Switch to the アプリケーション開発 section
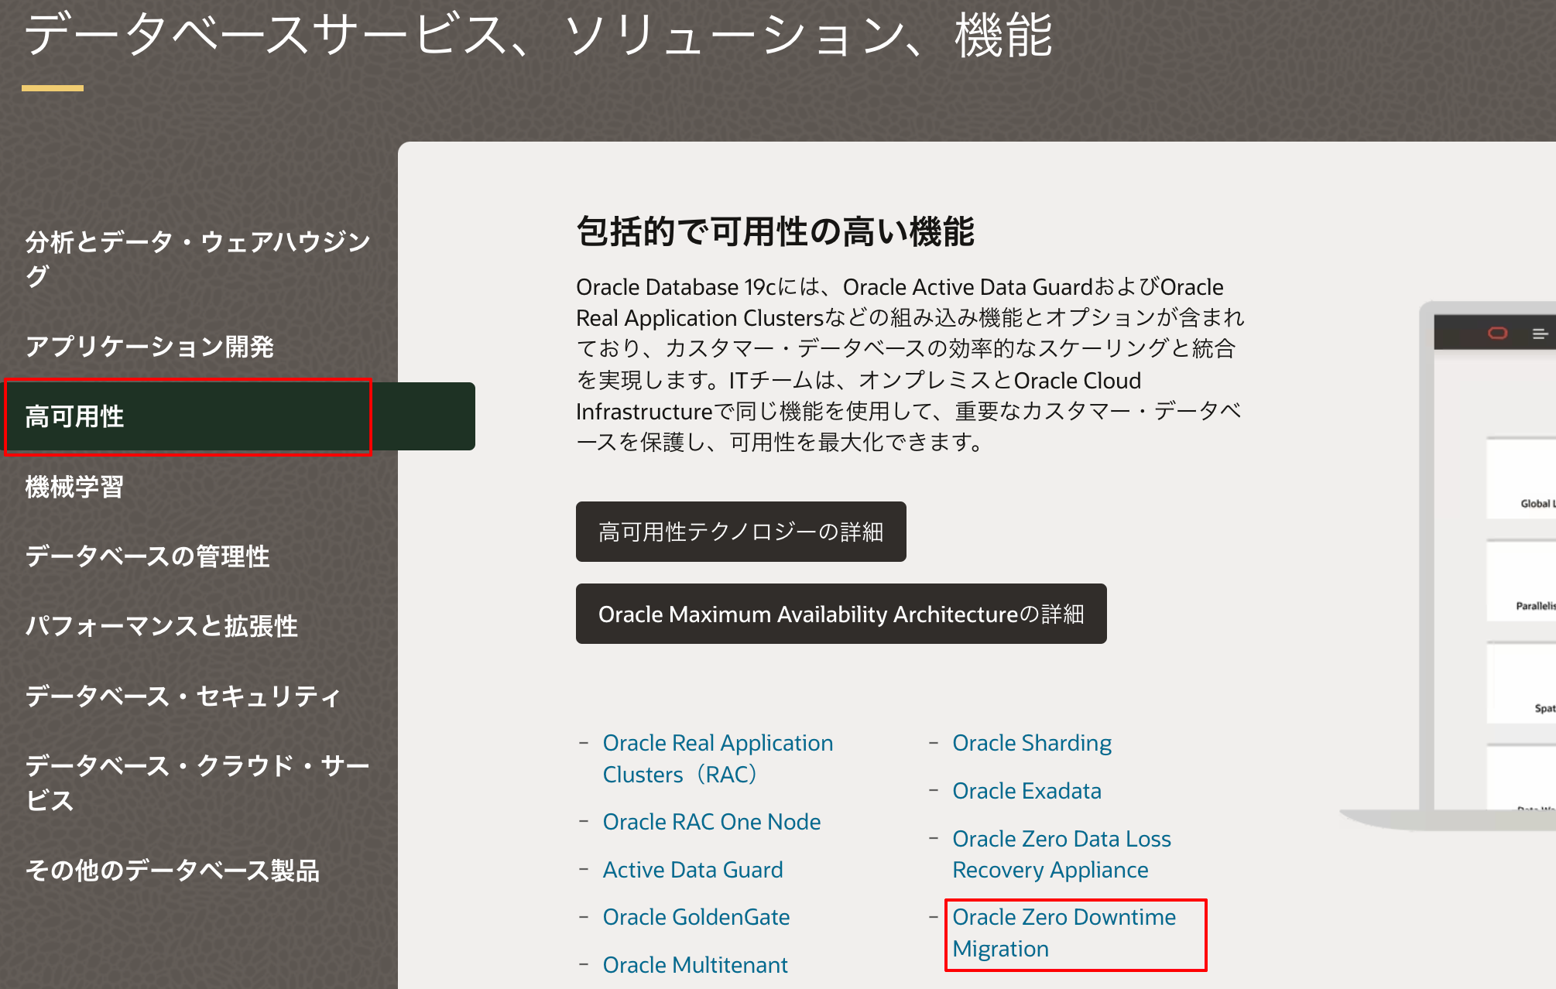Viewport: 1556px width, 989px height. click(x=149, y=348)
